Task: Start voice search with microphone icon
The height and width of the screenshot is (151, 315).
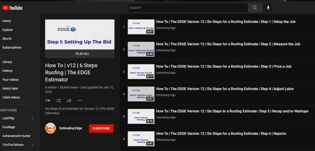Action: pos(268,8)
